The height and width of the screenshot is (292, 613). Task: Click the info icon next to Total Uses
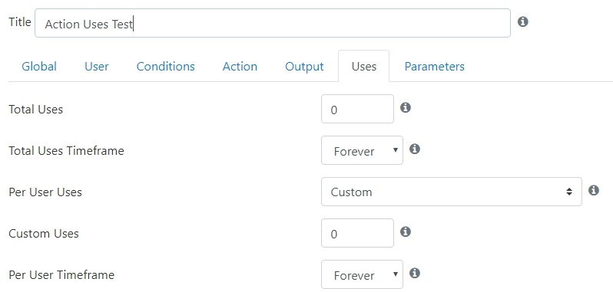(406, 107)
